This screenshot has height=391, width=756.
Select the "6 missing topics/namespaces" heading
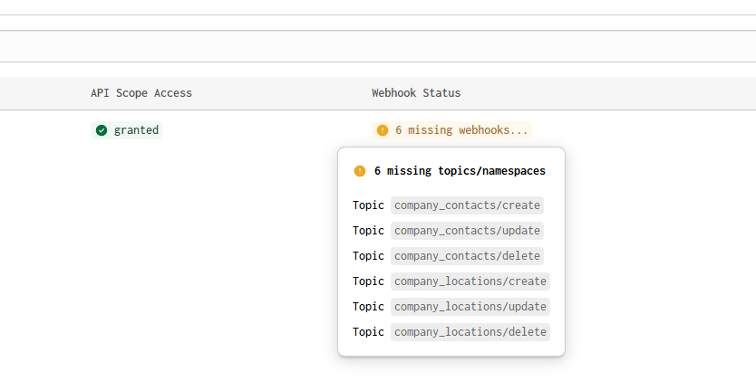(x=460, y=171)
